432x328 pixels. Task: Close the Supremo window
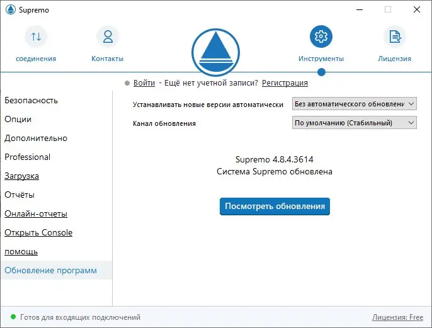(417, 9)
